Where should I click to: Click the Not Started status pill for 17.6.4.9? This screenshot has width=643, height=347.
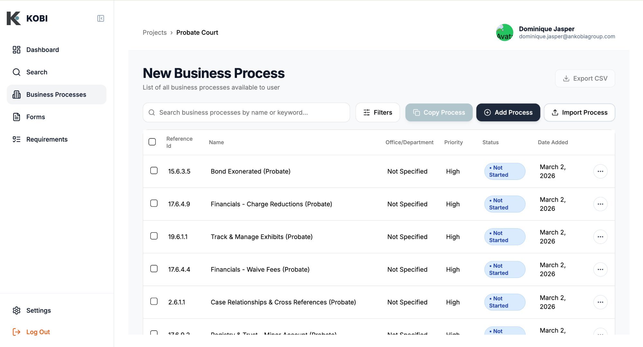click(x=504, y=204)
